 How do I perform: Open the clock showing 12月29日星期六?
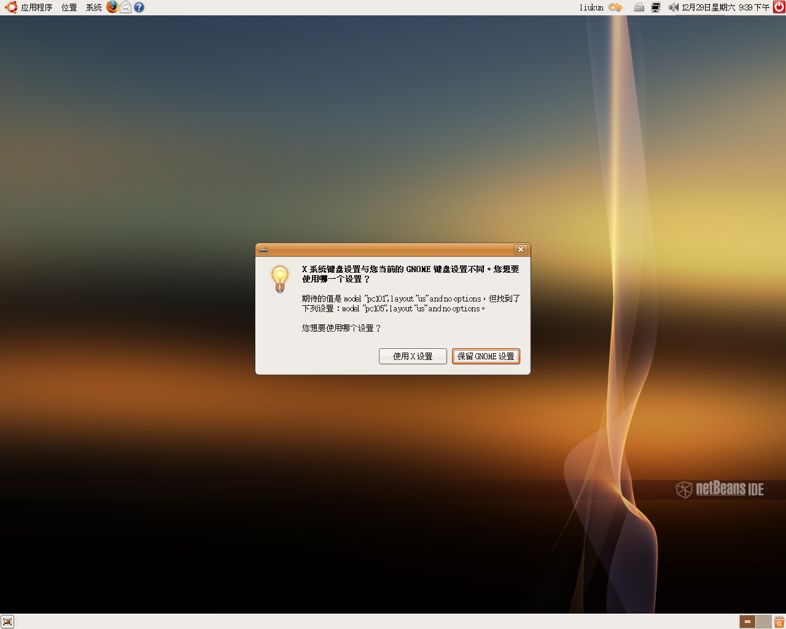(x=725, y=7)
